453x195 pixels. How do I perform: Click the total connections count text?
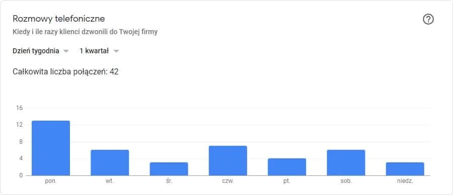(x=65, y=71)
